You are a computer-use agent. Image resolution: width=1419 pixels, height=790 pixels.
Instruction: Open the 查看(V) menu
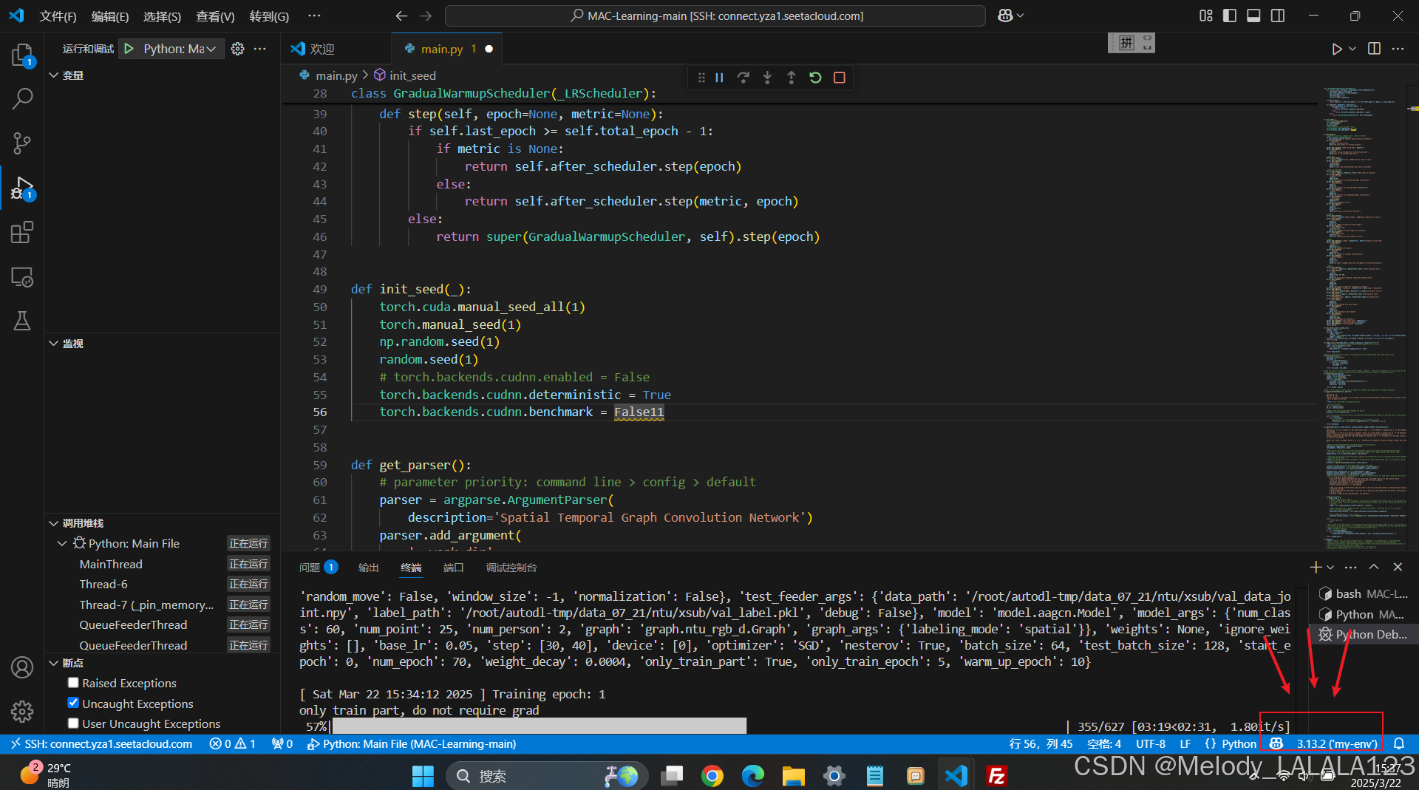pyautogui.click(x=215, y=16)
